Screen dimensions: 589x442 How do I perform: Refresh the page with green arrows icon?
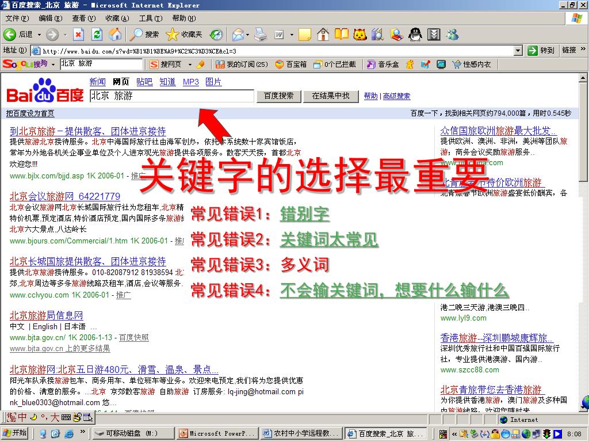tap(97, 35)
